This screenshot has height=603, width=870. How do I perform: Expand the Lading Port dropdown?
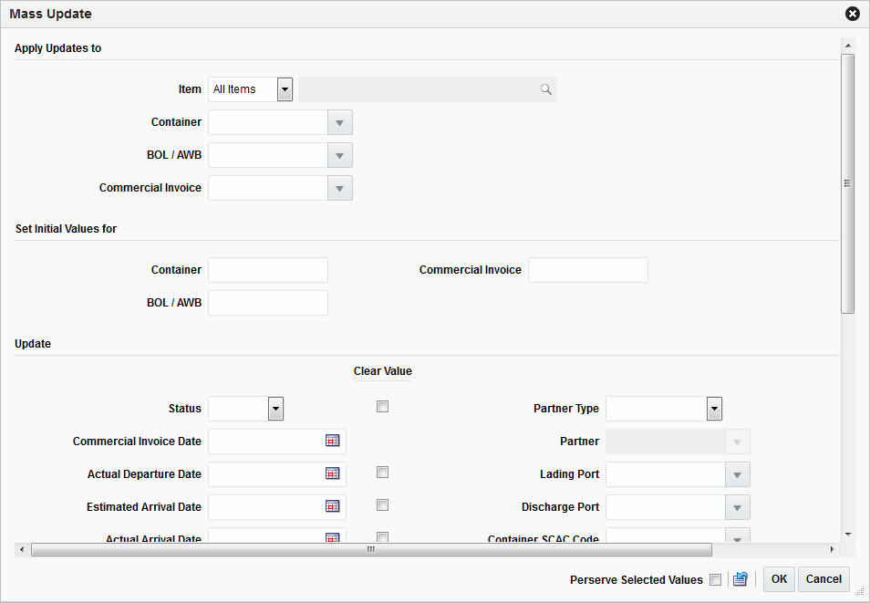738,474
